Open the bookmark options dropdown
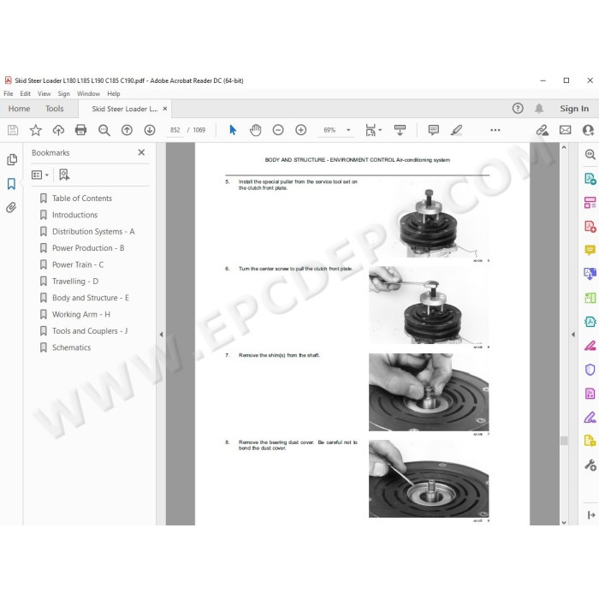Viewport: 599px width, 599px height. point(40,175)
